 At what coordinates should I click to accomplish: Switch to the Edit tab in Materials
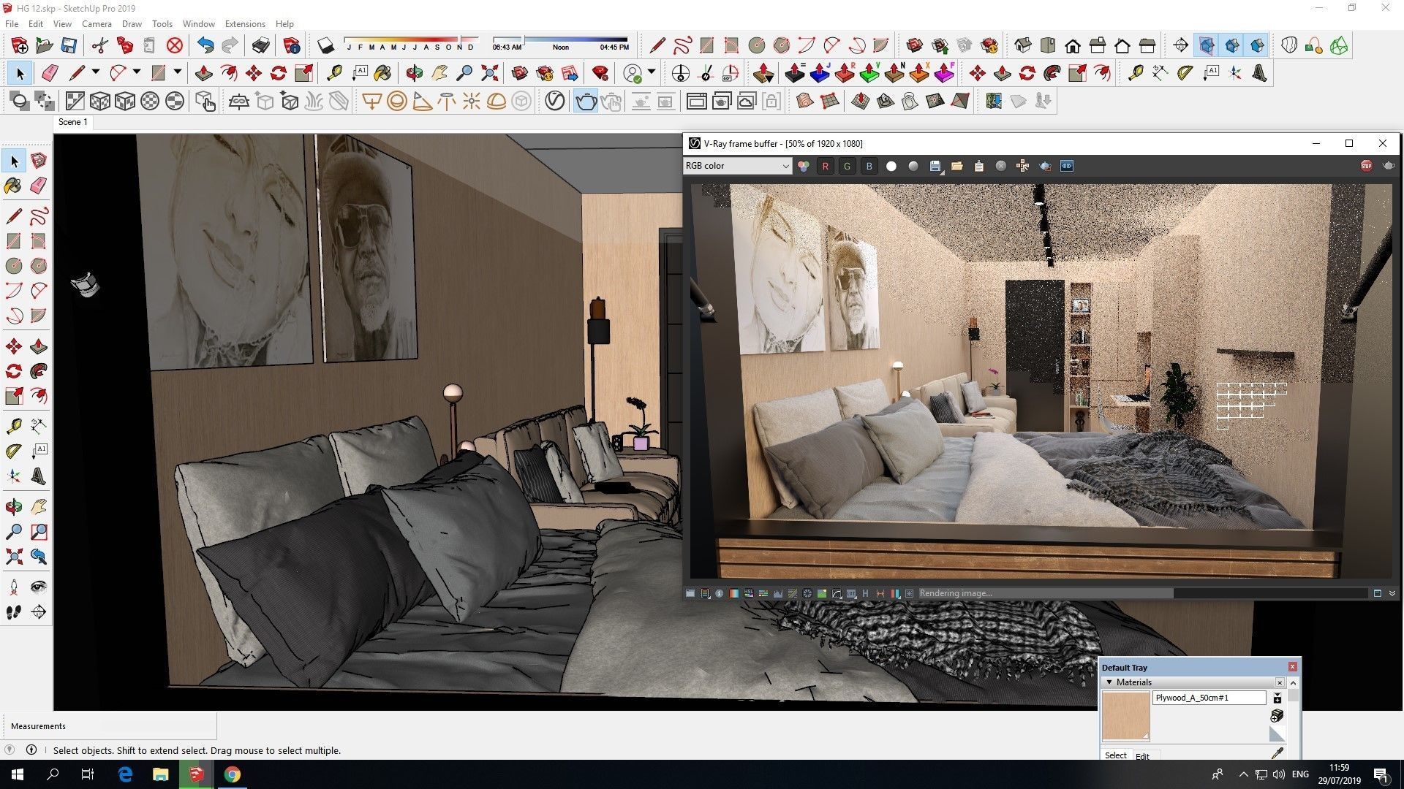(1142, 756)
